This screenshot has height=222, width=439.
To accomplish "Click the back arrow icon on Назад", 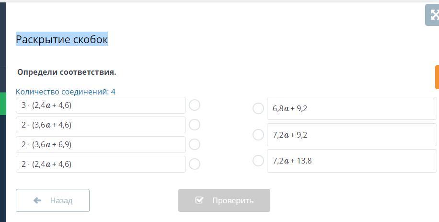I will [37, 200].
